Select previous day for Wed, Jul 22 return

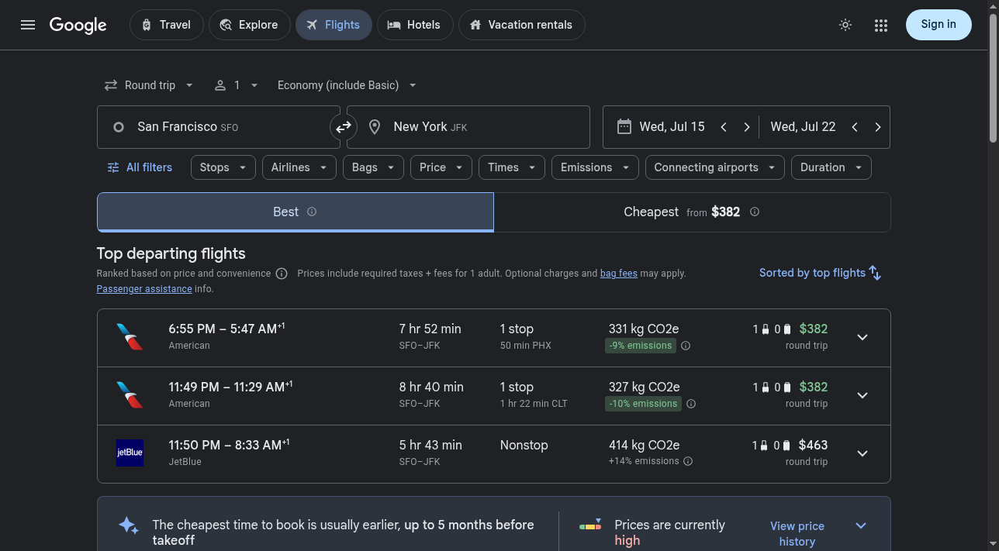[855, 127]
